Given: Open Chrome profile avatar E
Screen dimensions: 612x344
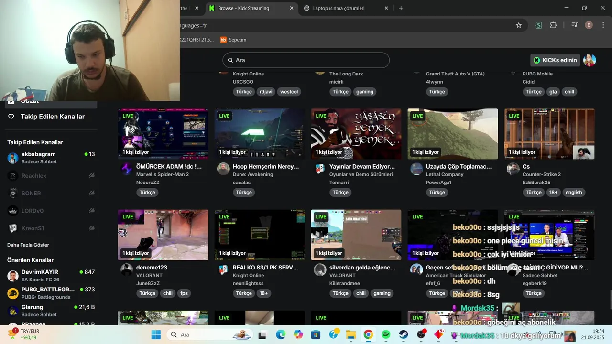Looking at the screenshot, I should point(589,25).
